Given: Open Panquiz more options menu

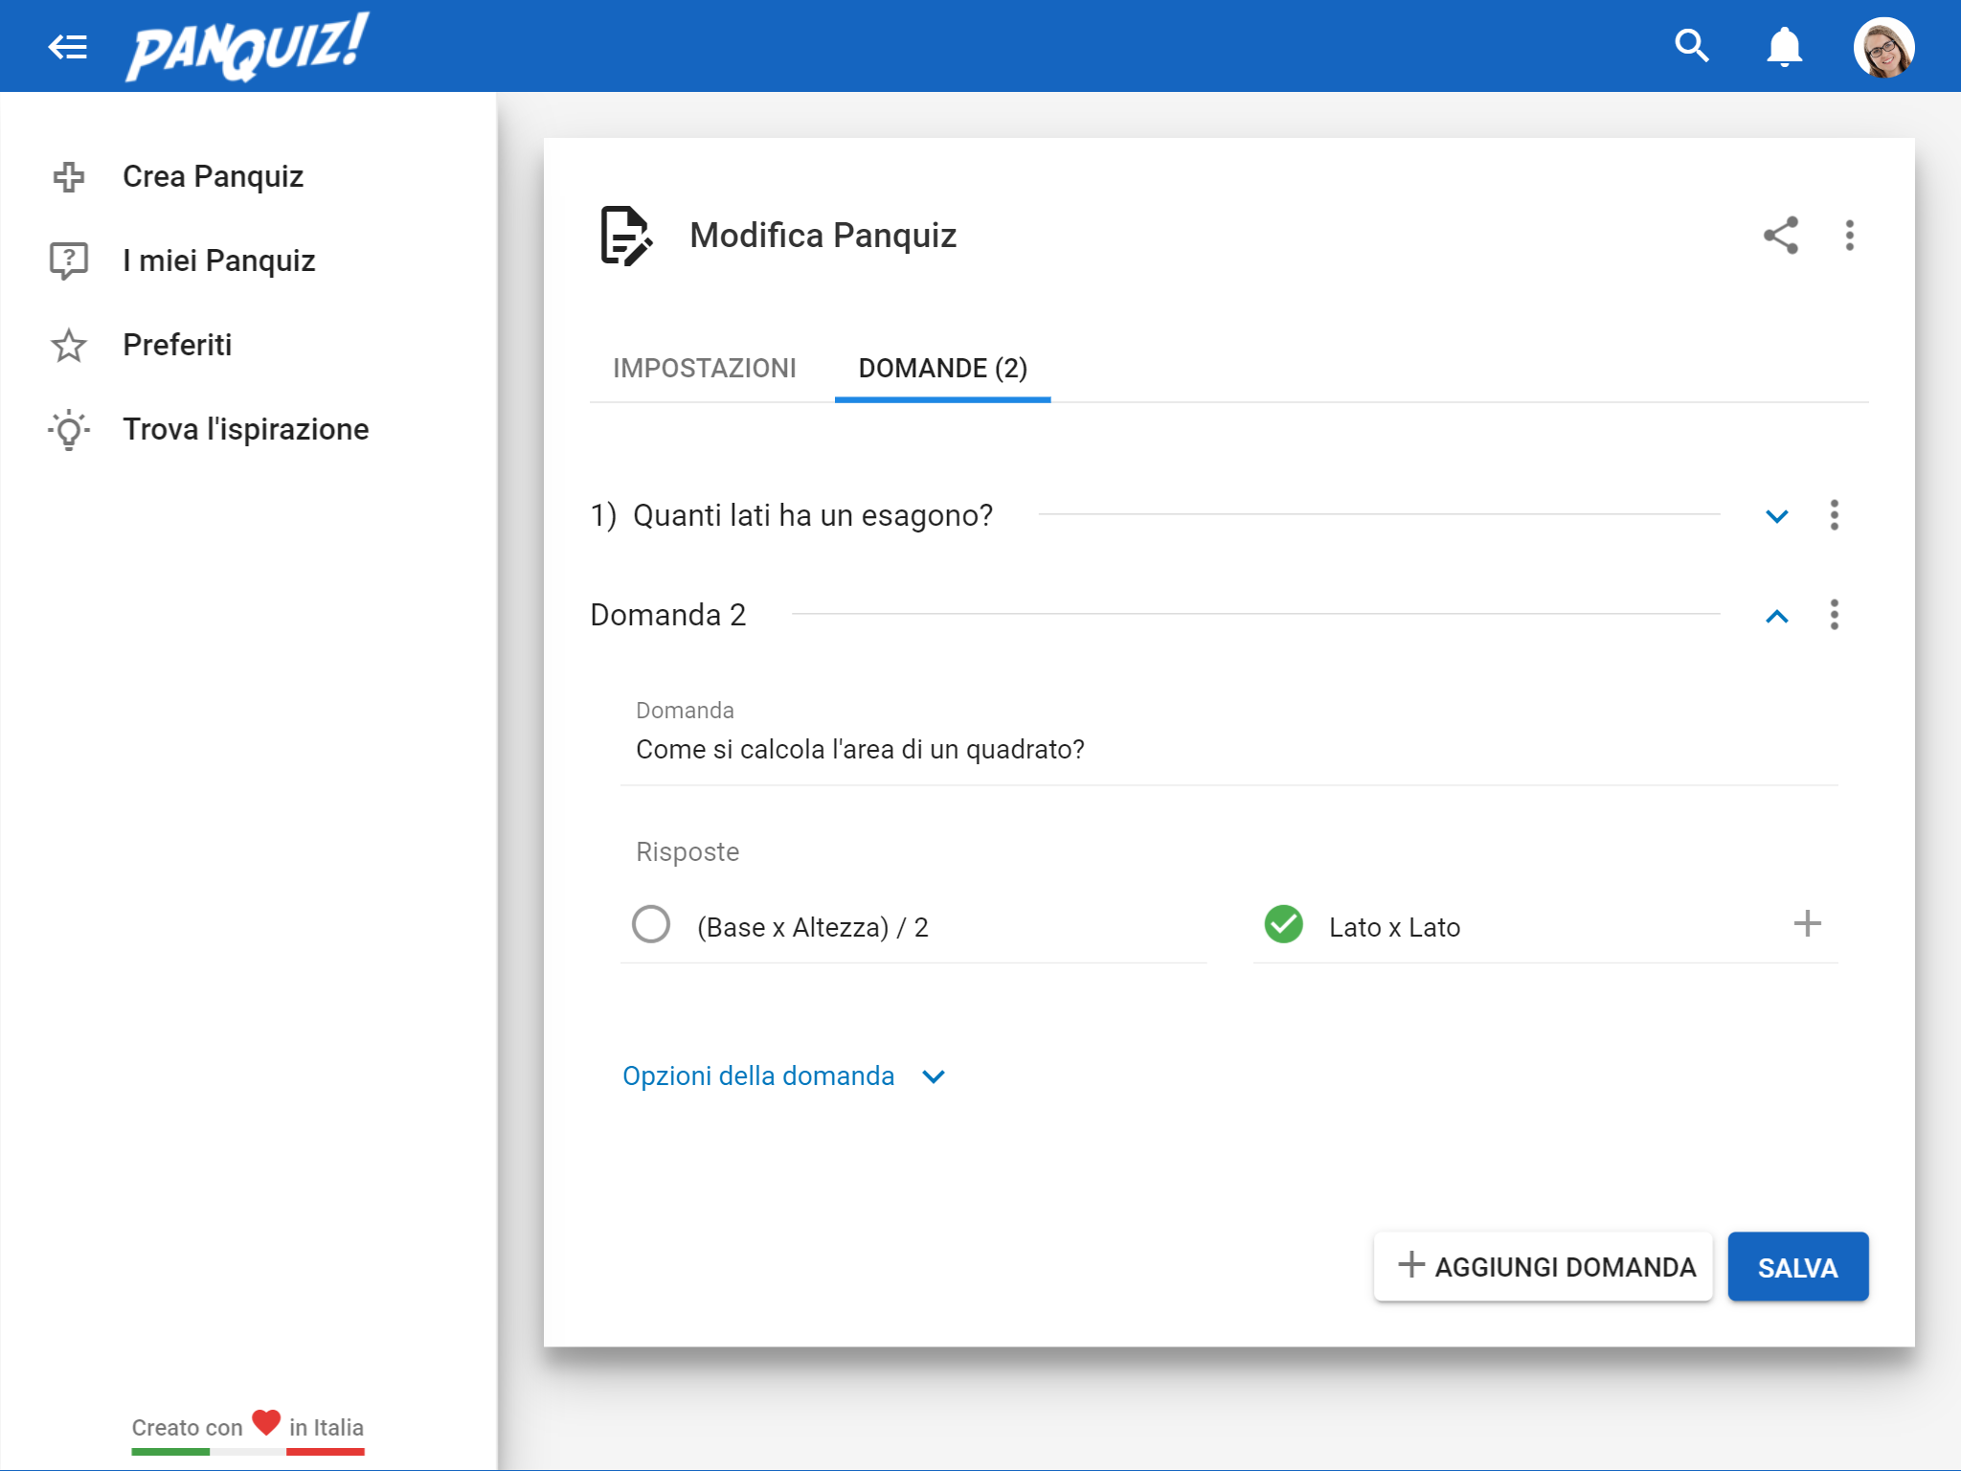Looking at the screenshot, I should point(1850,236).
